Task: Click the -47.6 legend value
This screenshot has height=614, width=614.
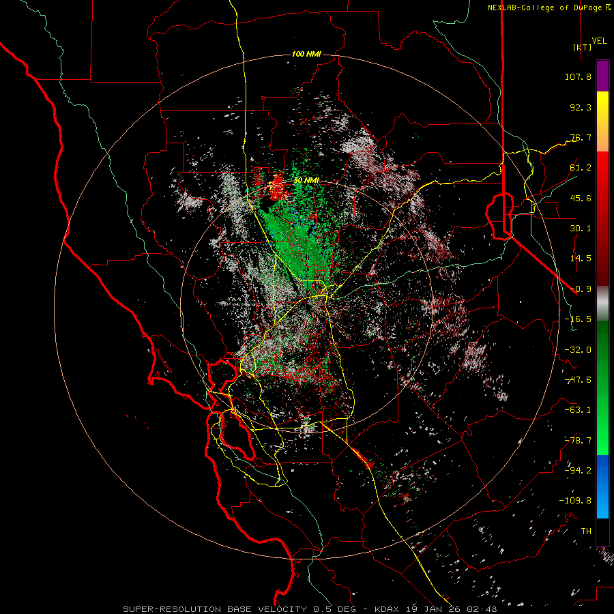Action: [578, 380]
